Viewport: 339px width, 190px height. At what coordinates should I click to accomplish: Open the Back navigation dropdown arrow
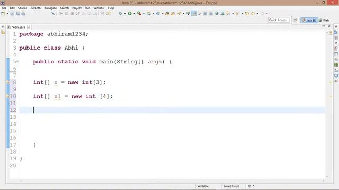pos(257,13)
